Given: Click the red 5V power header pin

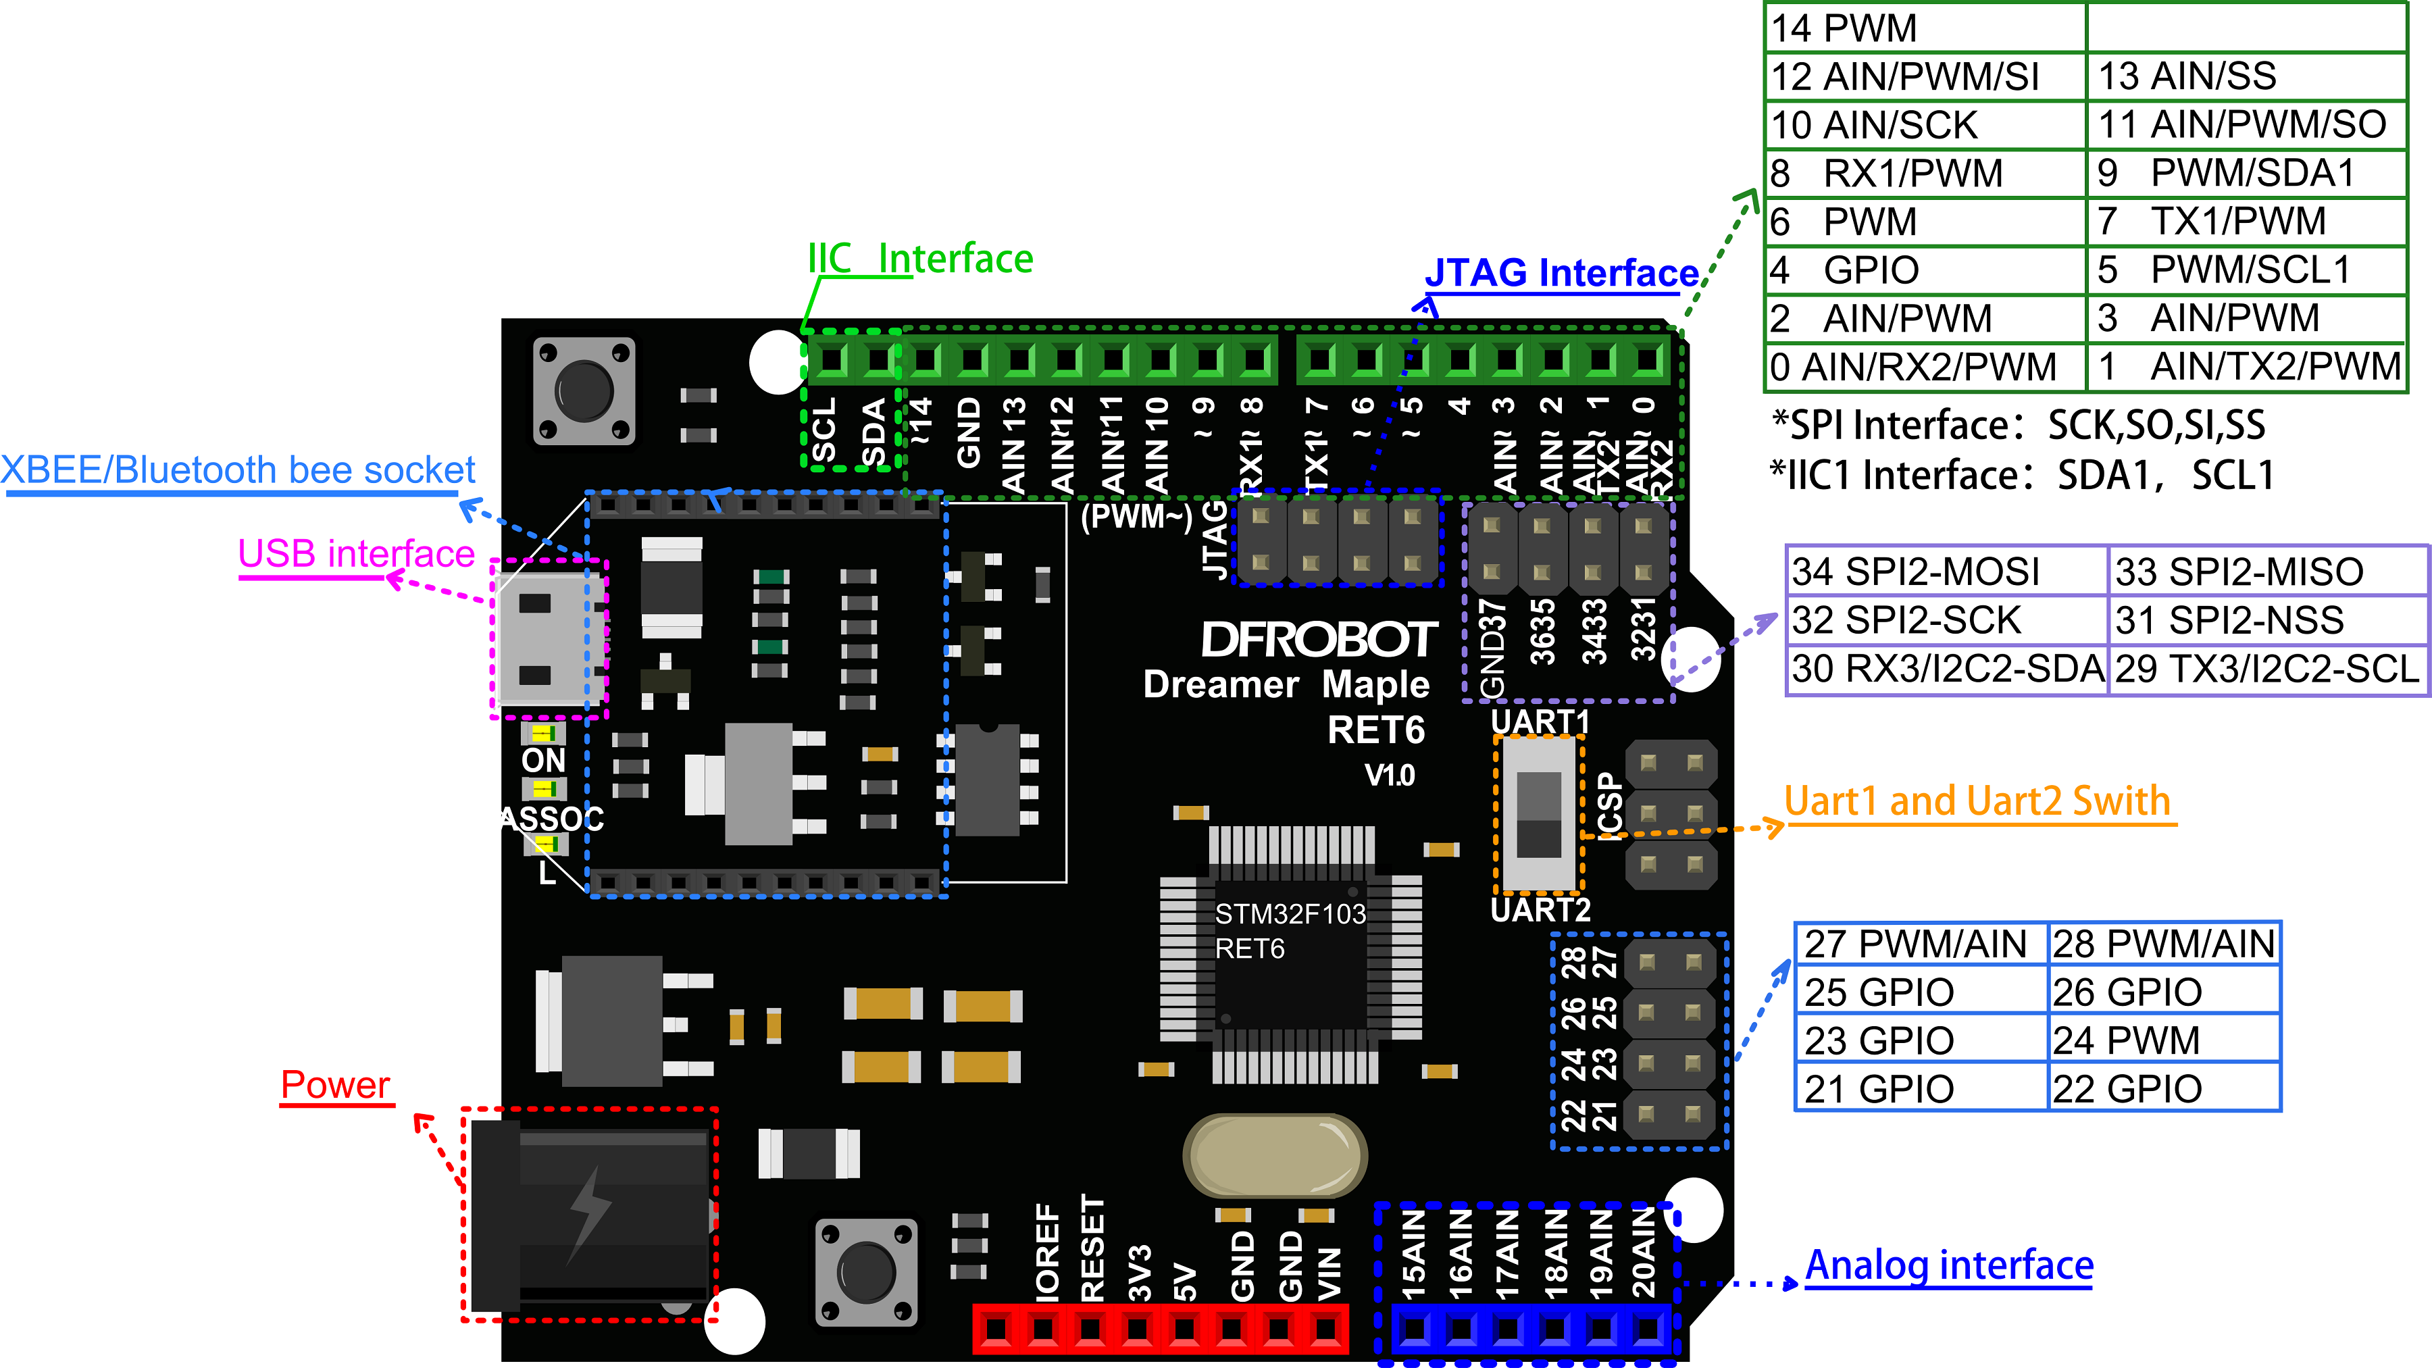Looking at the screenshot, I should pos(1184,1328).
